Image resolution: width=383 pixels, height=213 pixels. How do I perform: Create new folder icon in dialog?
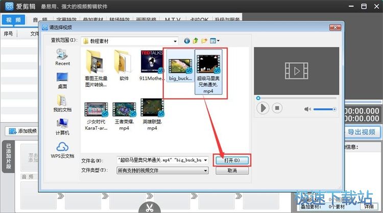204,41
